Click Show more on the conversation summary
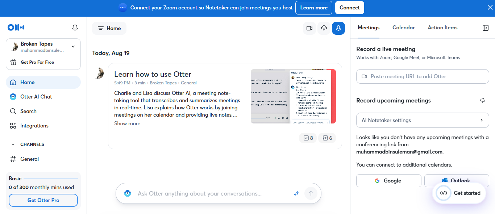The image size is (495, 214). [x=127, y=123]
